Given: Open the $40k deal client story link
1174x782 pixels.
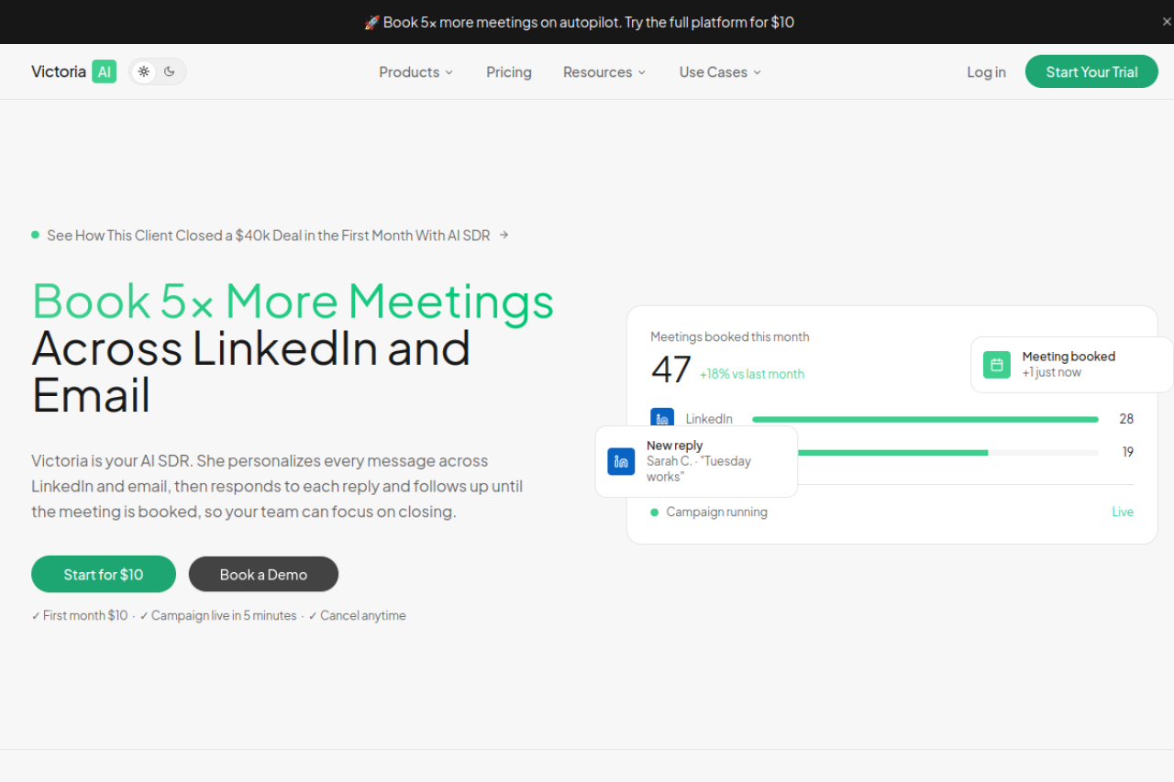Looking at the screenshot, I should pos(269,235).
